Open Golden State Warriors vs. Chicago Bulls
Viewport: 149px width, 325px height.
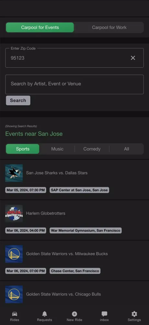63,294
